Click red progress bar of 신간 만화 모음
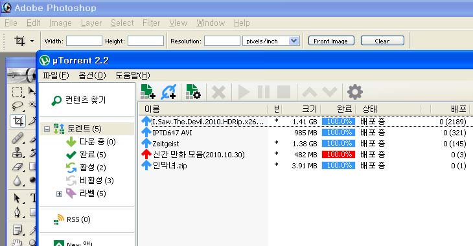473x246 pixels. pos(338,154)
